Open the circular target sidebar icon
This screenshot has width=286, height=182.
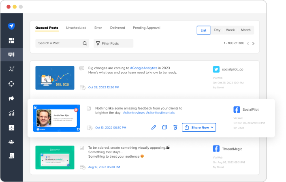coord(11,84)
